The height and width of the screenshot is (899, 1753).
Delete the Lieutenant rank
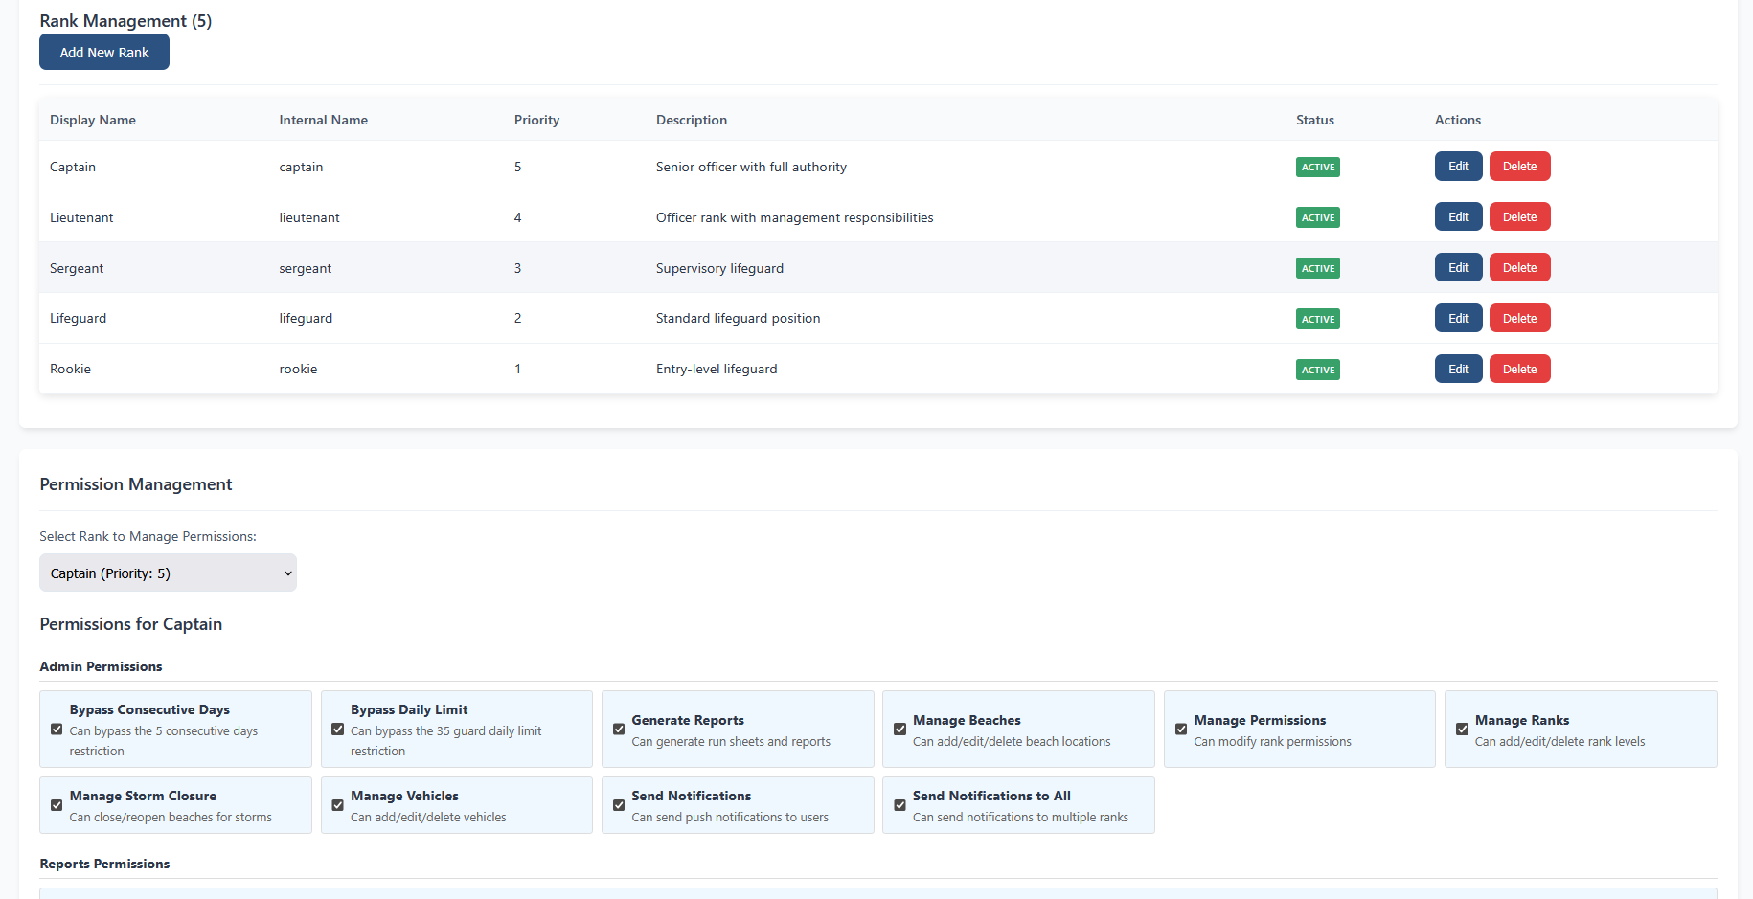coord(1519,216)
